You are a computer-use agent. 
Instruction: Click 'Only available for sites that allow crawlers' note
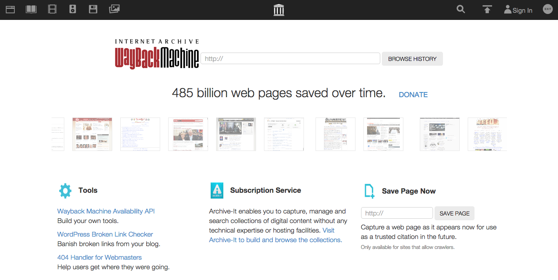[x=408, y=247]
